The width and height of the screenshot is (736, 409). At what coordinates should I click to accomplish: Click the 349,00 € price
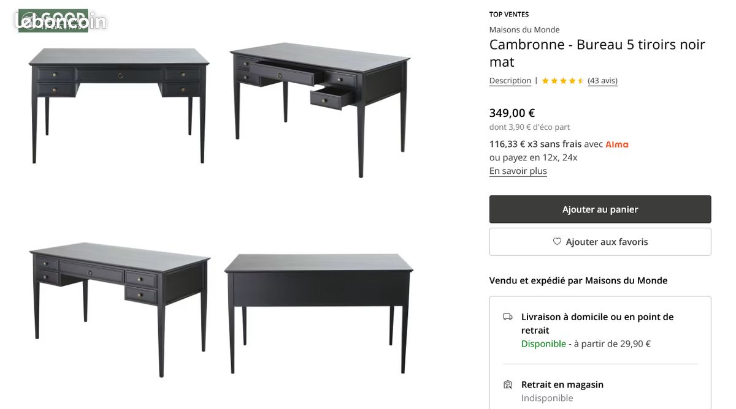point(512,113)
